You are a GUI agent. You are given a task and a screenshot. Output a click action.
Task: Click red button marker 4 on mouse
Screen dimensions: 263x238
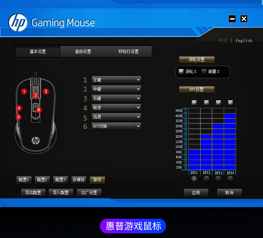19,108
